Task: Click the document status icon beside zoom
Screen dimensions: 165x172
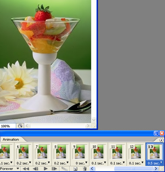Action: pyautogui.click(x=20, y=126)
